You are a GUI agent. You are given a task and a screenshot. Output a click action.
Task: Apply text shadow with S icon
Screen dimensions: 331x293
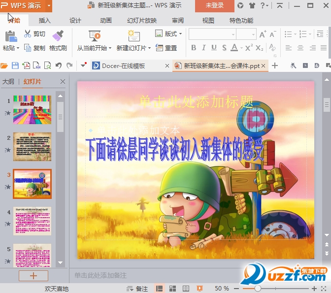coord(224,48)
